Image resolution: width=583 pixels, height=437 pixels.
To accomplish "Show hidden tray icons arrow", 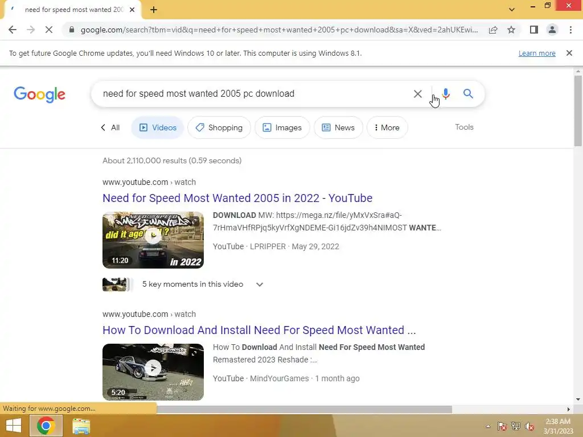I will coord(488,426).
